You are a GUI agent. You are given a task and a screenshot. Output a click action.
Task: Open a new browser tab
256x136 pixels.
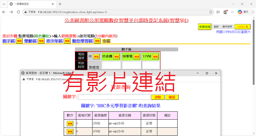(x=60, y=4)
